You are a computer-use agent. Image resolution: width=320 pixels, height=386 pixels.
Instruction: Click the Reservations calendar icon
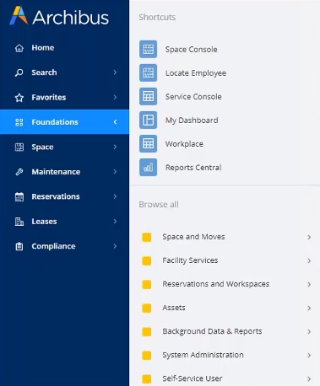pyautogui.click(x=19, y=196)
